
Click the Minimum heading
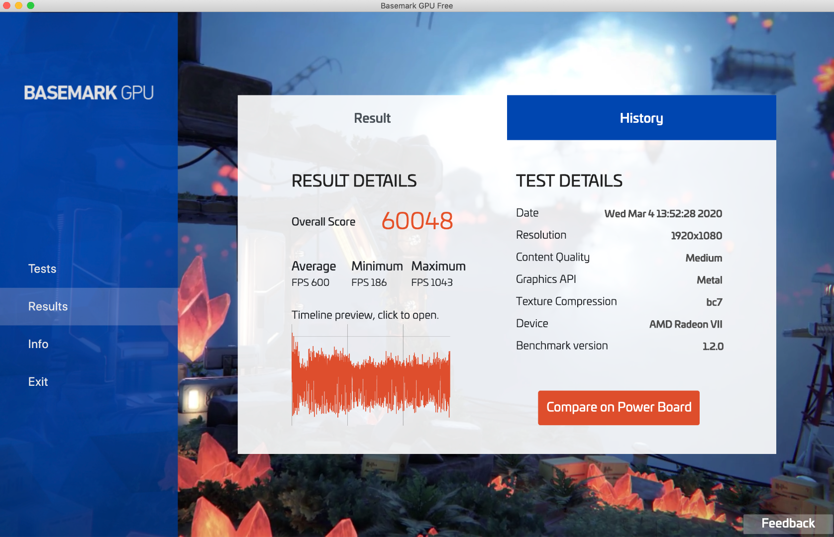tap(377, 267)
